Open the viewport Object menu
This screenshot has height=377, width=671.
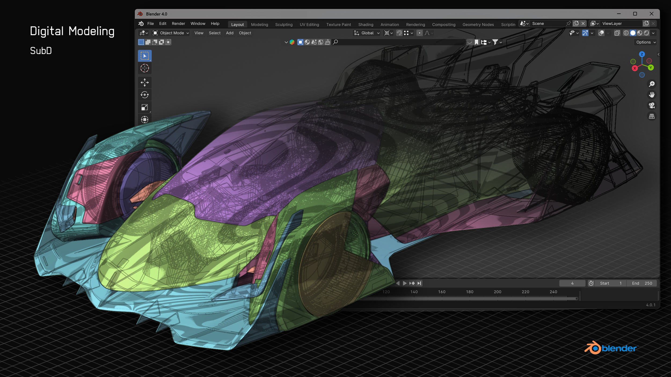coord(245,33)
